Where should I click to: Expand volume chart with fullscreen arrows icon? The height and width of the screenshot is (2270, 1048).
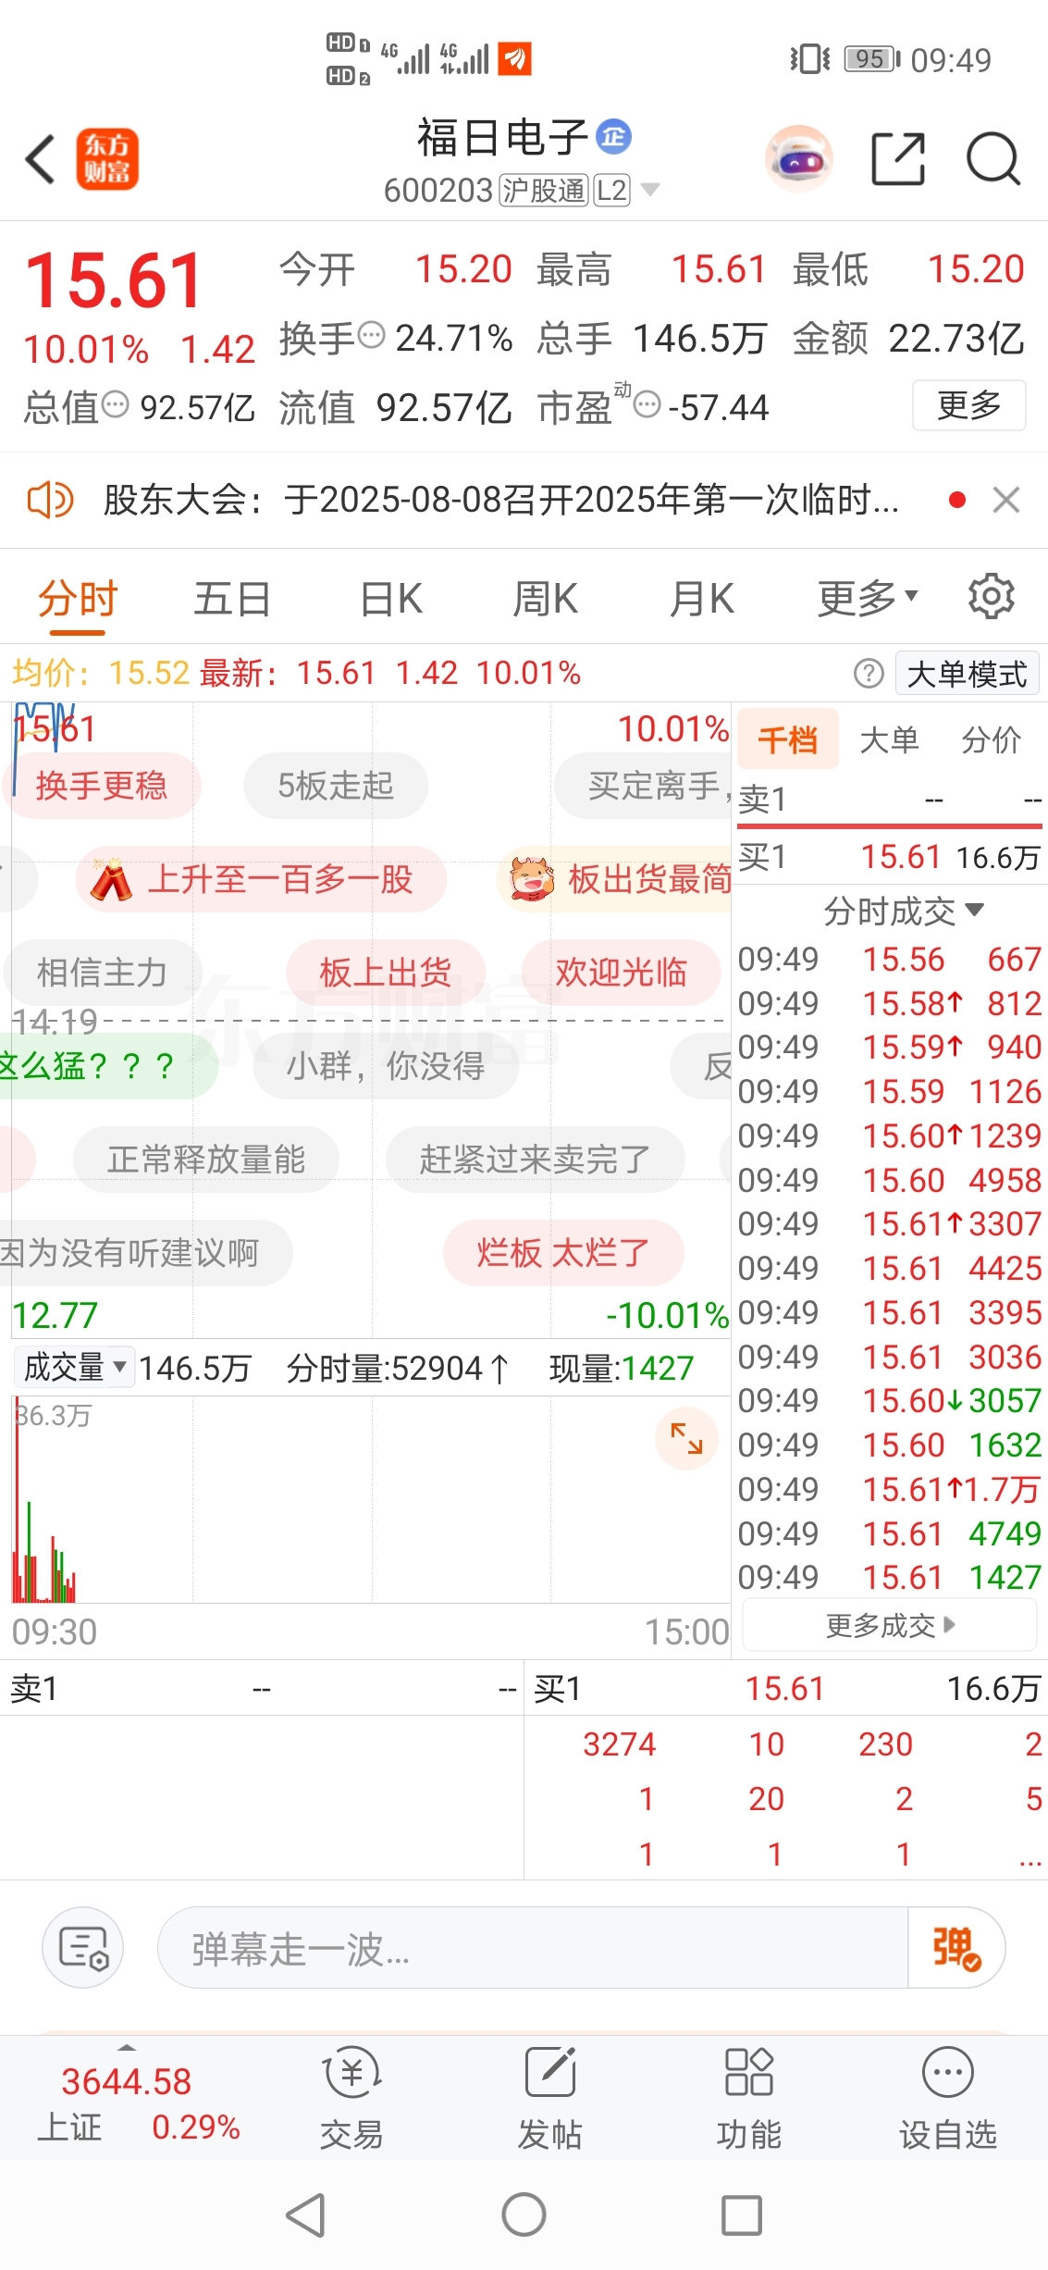coord(686,1438)
